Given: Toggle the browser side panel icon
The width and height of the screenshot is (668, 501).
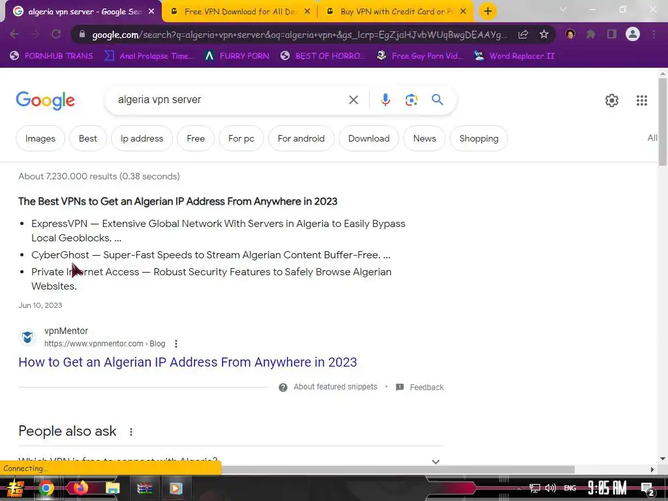Looking at the screenshot, I should [x=612, y=35].
